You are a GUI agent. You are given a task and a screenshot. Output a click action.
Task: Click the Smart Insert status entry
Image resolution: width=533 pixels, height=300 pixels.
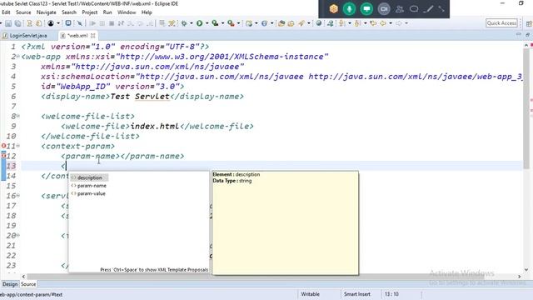357,294
